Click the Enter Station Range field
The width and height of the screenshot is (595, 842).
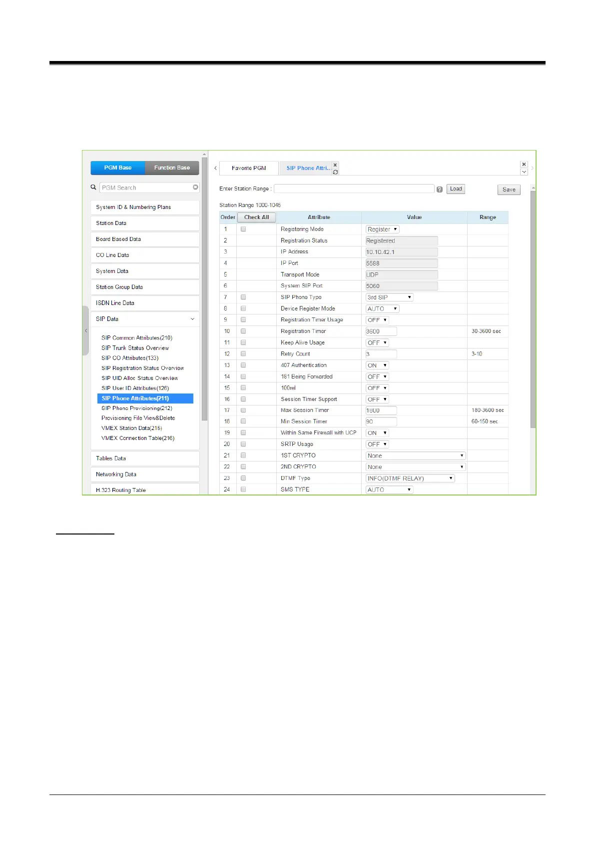(x=354, y=188)
